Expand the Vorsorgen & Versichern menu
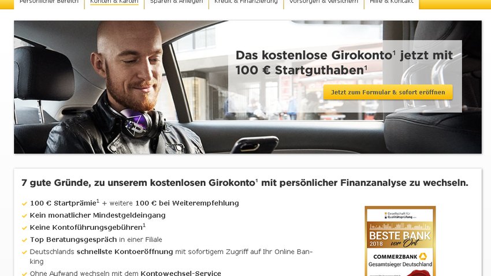Screen dimensions: 491x276 click(324, 2)
